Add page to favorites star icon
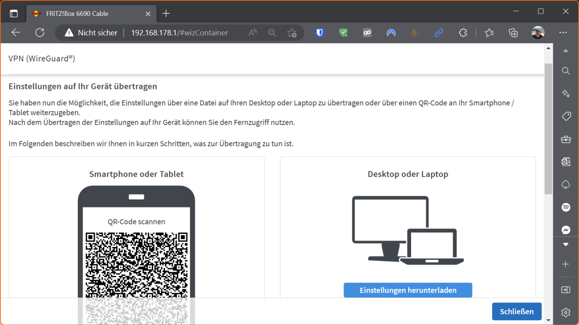 click(x=291, y=33)
